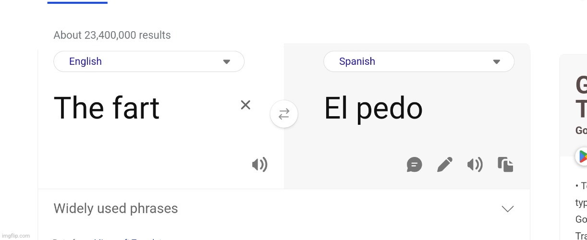The height and width of the screenshot is (240, 587).
Task: Click the Google Play store icon
Action: [x=582, y=156]
